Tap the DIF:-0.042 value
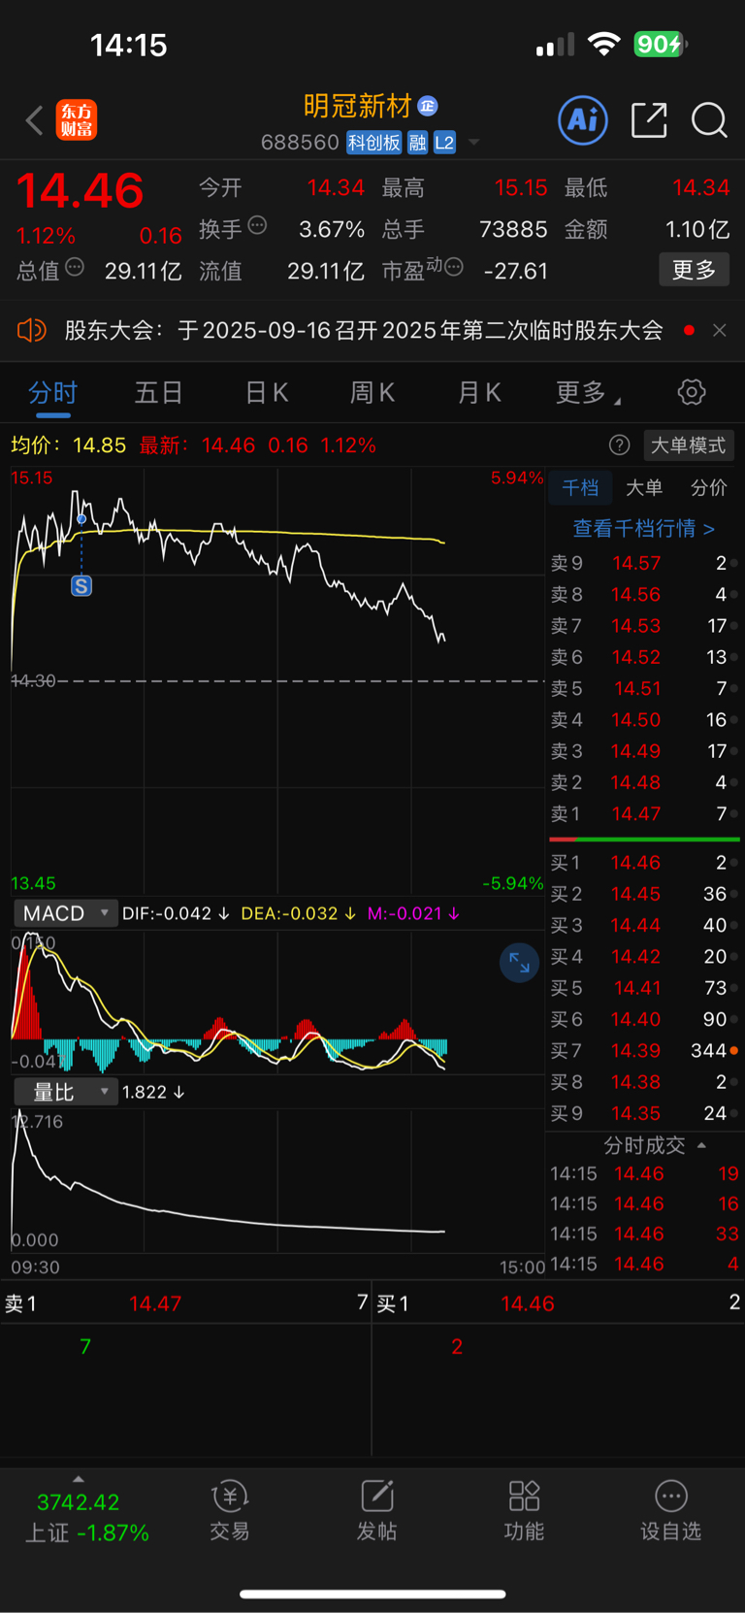 (176, 913)
